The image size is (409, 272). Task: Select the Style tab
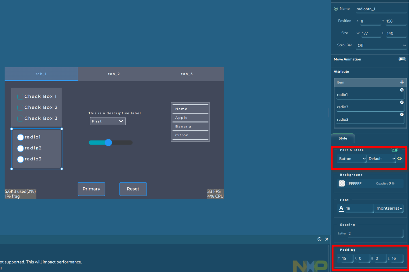coord(343,138)
